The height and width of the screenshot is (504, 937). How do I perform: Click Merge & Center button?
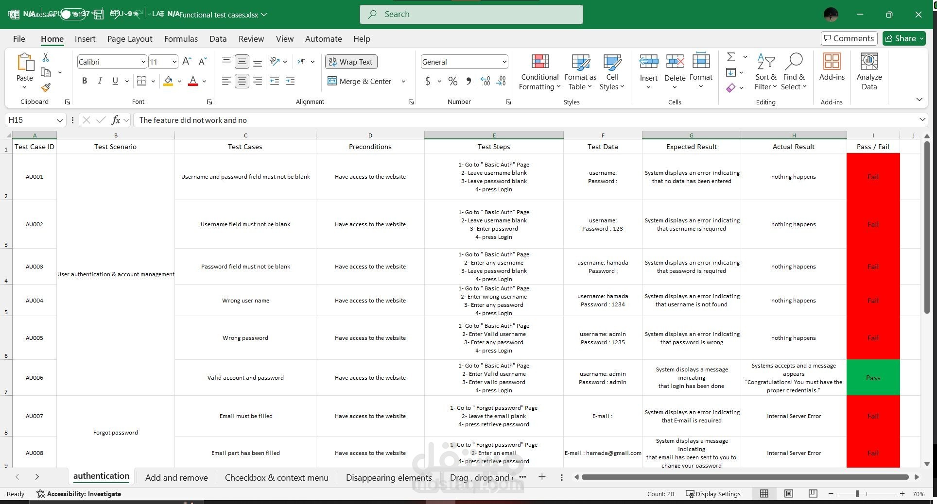[360, 81]
